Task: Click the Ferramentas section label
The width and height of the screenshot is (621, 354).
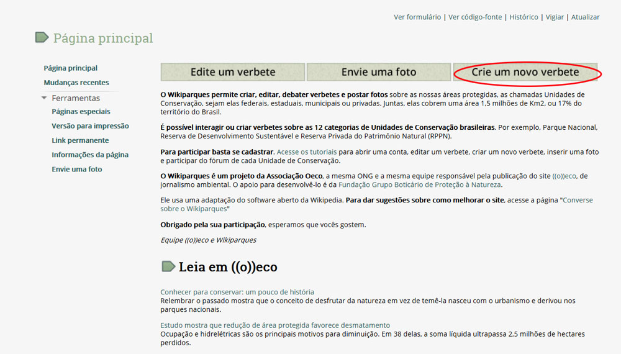Action: coord(76,98)
